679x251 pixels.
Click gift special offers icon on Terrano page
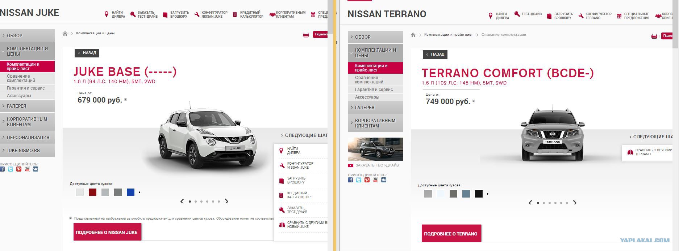click(x=619, y=16)
